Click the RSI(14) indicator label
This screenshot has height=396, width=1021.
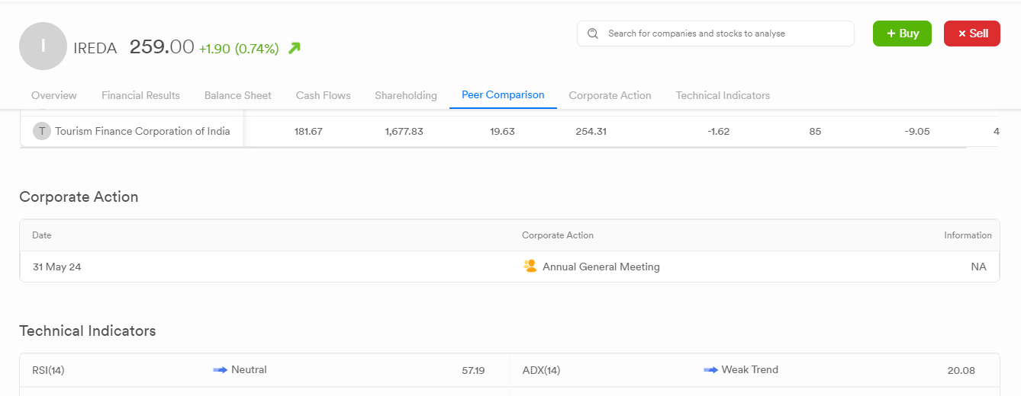click(x=48, y=370)
